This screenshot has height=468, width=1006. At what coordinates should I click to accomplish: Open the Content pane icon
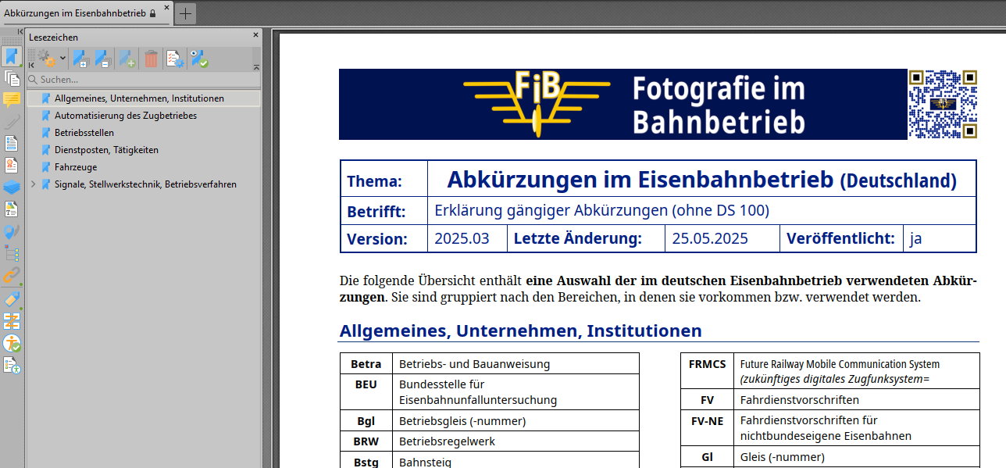pos(11,209)
